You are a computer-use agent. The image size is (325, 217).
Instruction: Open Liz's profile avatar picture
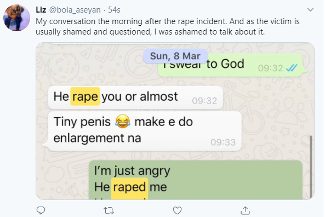pyautogui.click(x=16, y=18)
